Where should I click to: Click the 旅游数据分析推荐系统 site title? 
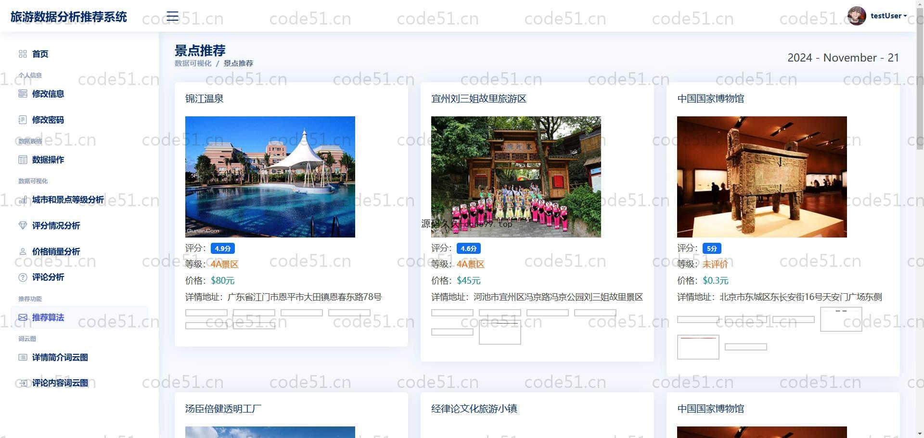69,17
